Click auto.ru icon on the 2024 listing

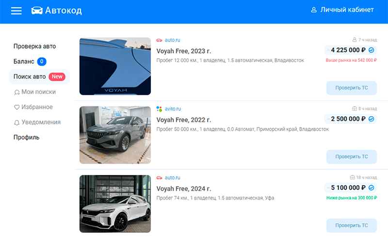pyautogui.click(x=159, y=178)
